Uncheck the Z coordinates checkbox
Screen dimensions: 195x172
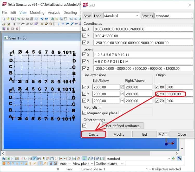(85, 42)
